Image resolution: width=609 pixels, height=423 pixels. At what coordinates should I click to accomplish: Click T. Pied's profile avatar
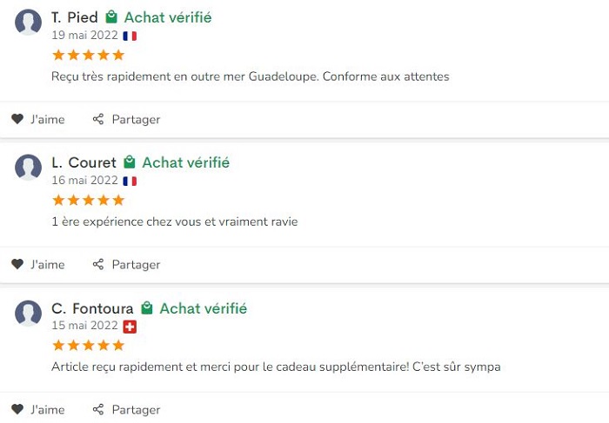point(29,23)
